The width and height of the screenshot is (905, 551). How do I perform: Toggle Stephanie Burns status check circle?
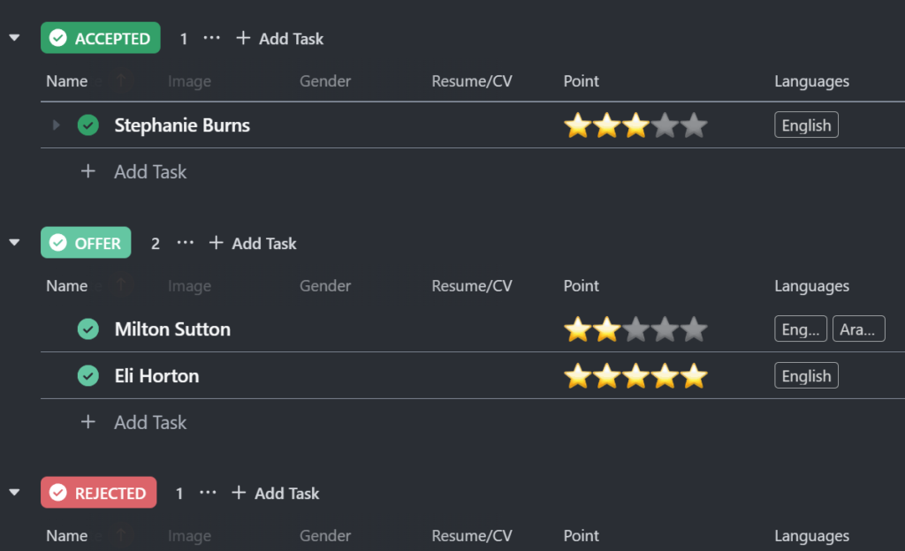pos(87,125)
